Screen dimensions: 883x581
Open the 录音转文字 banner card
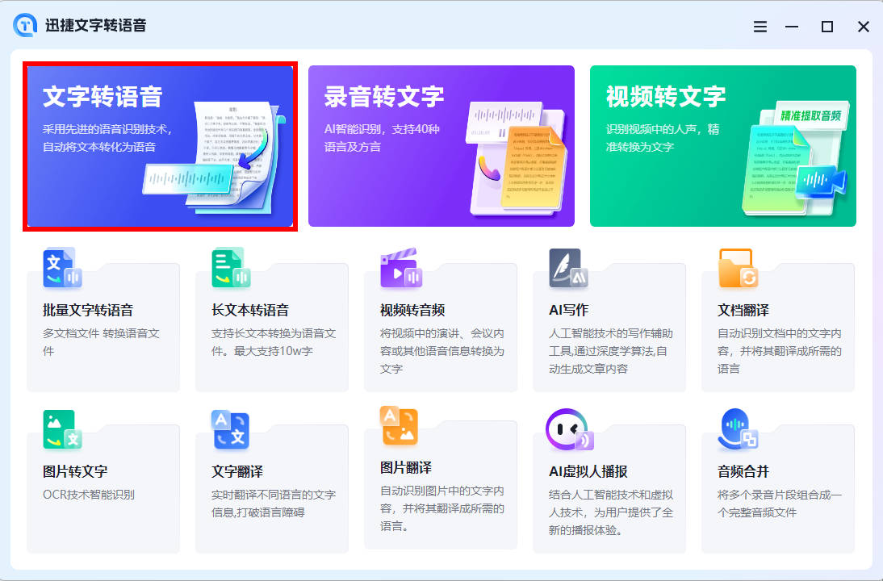coord(441,146)
